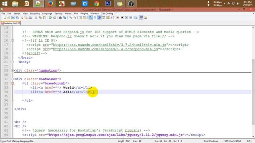The image size is (255, 143).
Task: Click the Stop Recording macro icon
Action: (122, 17)
